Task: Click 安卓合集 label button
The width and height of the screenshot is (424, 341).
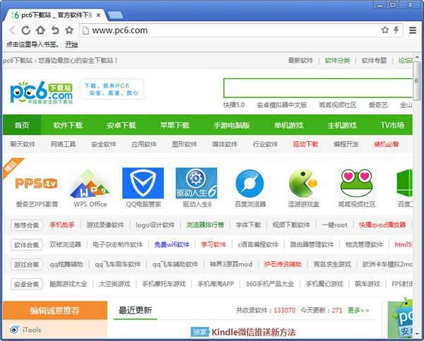Action: pos(27,285)
